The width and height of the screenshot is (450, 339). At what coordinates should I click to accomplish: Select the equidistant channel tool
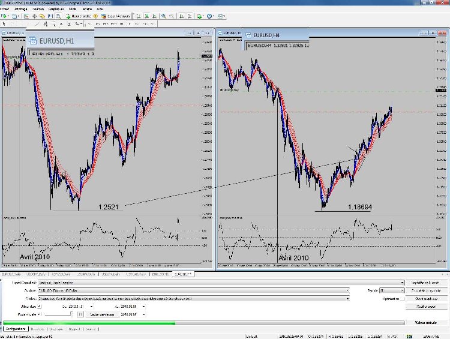coord(46,24)
